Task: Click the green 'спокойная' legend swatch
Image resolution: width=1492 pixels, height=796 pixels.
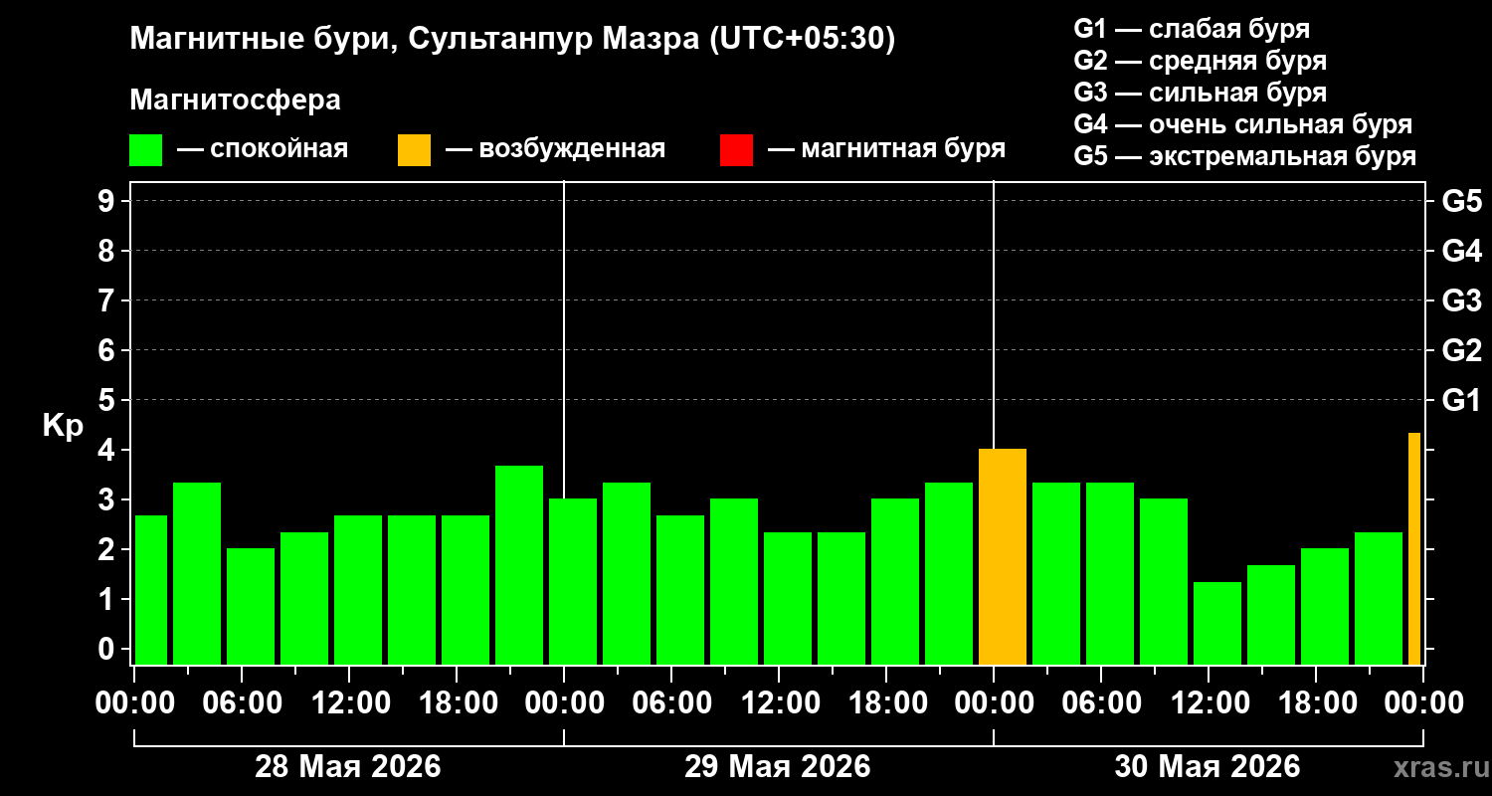Action: 145,150
